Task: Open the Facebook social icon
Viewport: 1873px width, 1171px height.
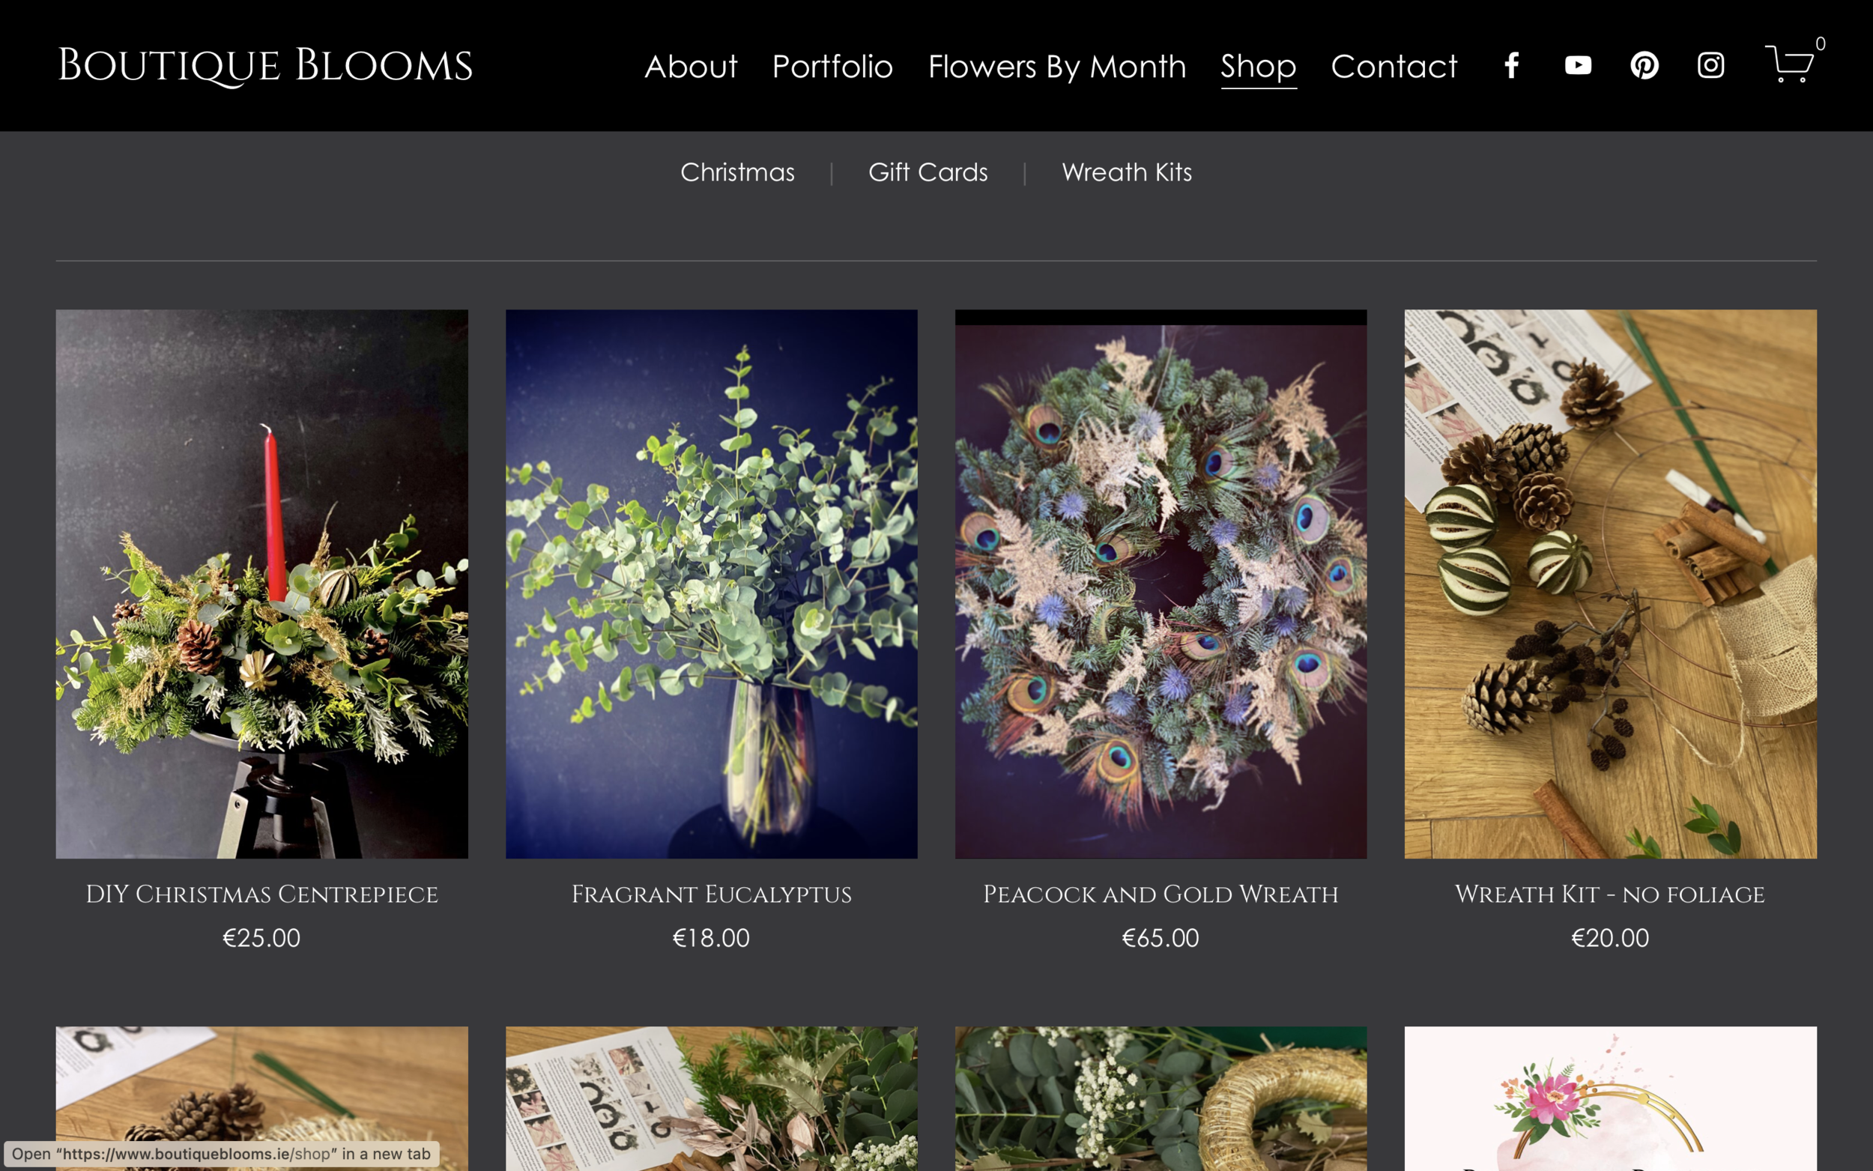Action: click(1511, 65)
